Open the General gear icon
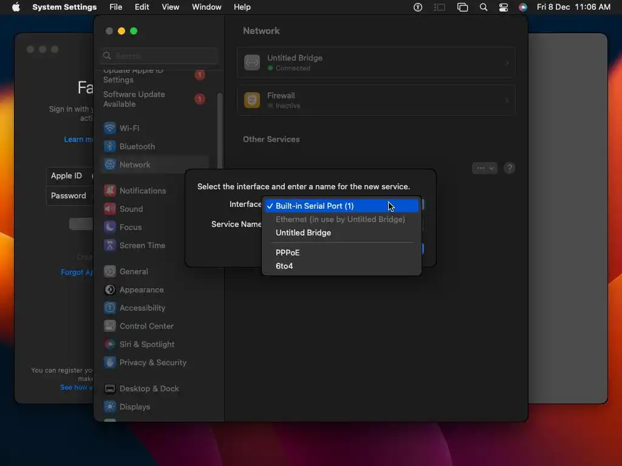The width and height of the screenshot is (622, 466). 109,271
